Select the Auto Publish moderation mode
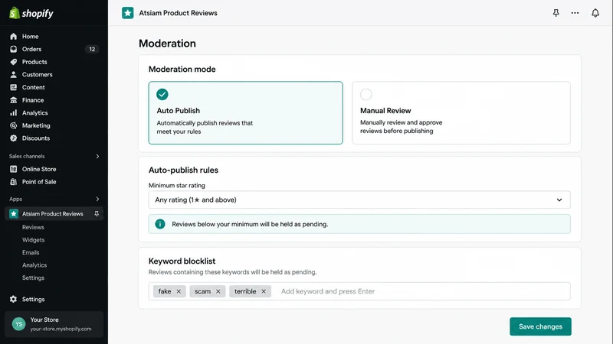This screenshot has height=344, width=613. pyautogui.click(x=245, y=112)
